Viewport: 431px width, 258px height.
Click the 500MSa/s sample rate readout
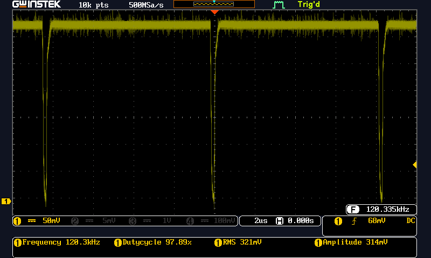[146, 5]
